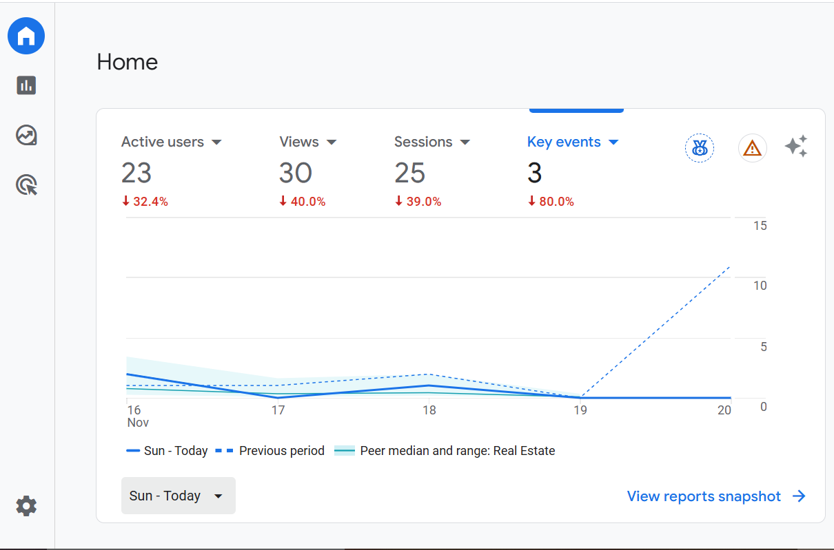
Task: Open the Views metric dropdown
Action: point(332,142)
